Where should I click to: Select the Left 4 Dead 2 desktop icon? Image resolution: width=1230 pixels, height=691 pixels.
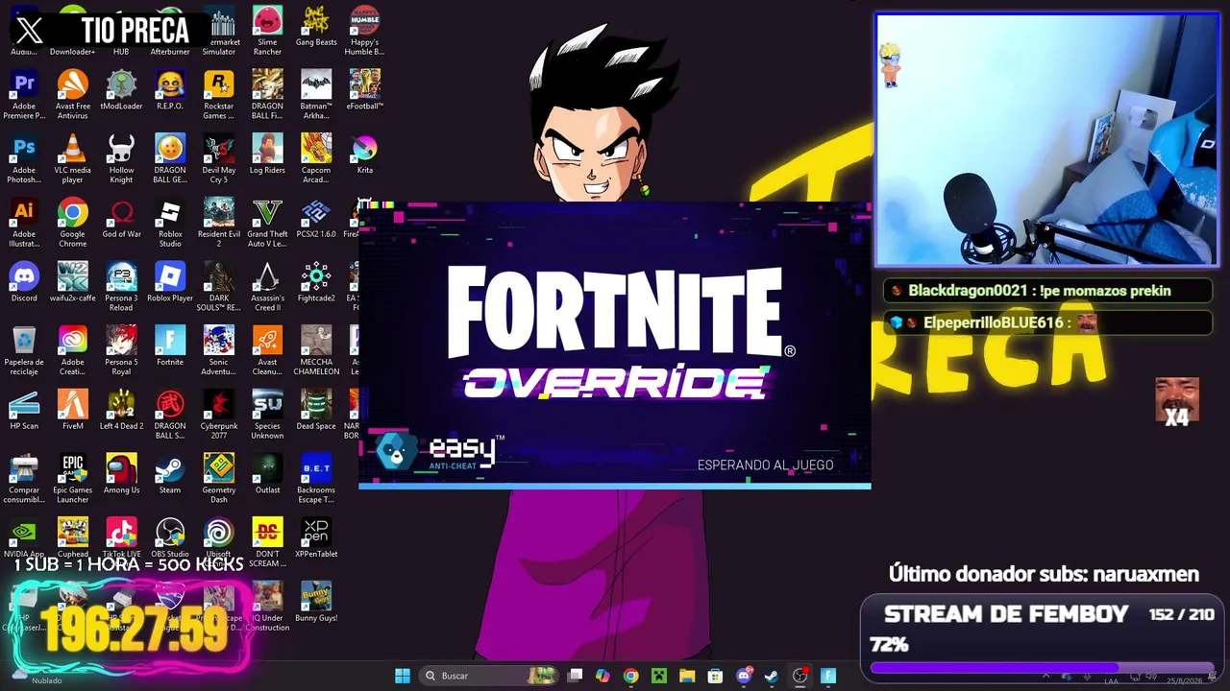point(121,410)
